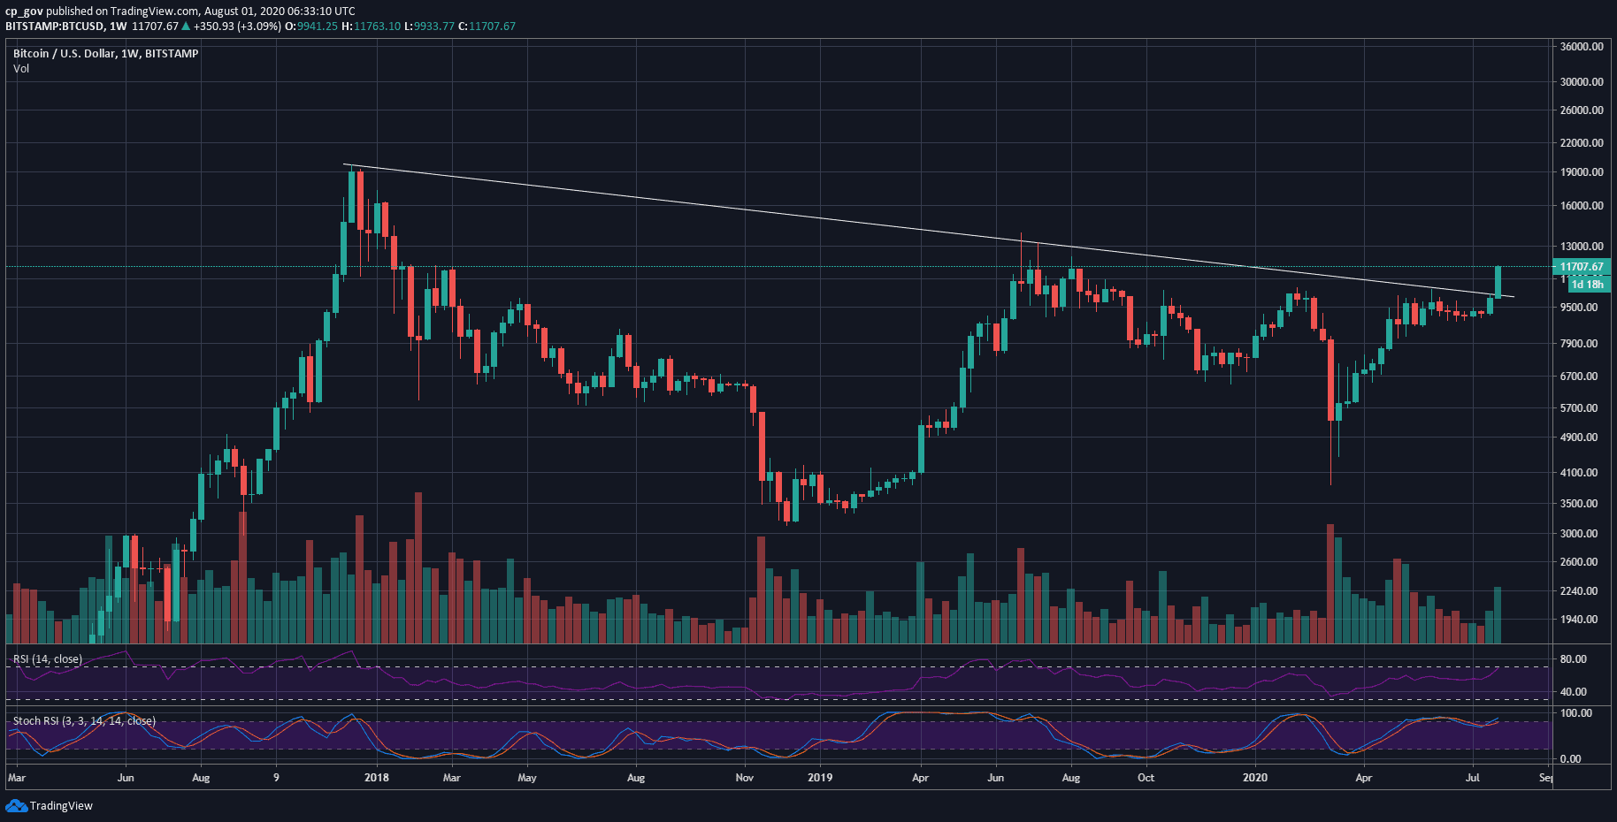Click the Stoch RSI 100.00 scale label
Viewport: 1617px width, 822px height.
[1575, 712]
